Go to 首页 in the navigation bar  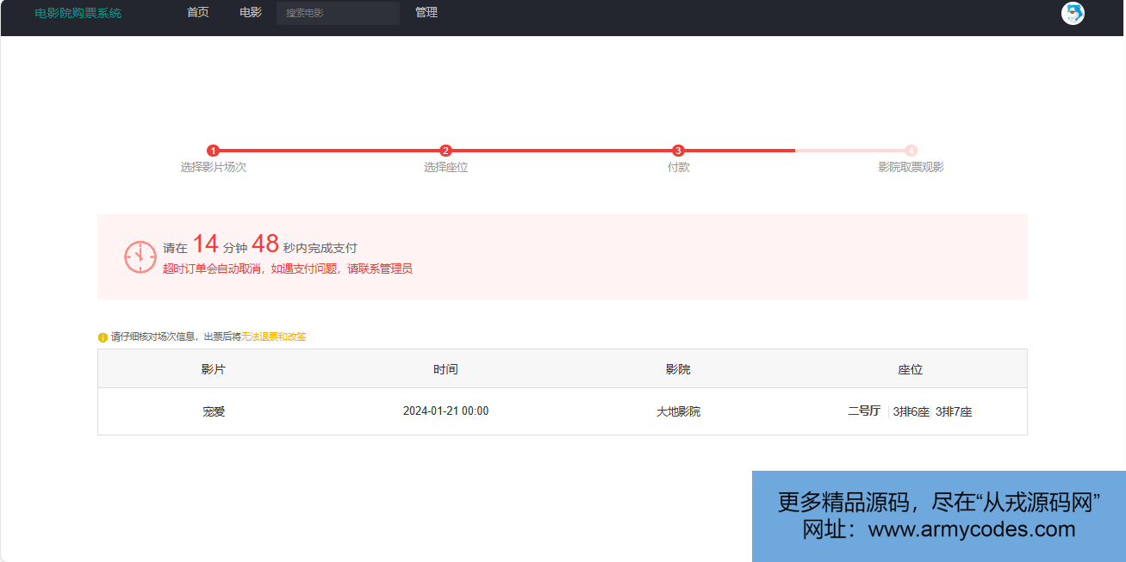pos(198,13)
